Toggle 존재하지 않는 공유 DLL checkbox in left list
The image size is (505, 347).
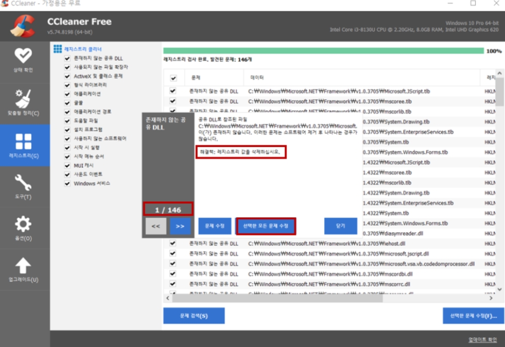pos(67,58)
